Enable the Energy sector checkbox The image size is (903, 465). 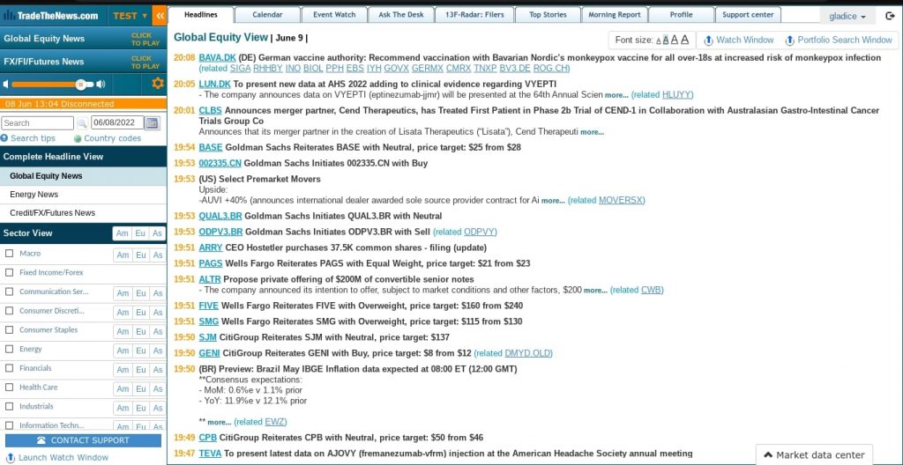9,349
